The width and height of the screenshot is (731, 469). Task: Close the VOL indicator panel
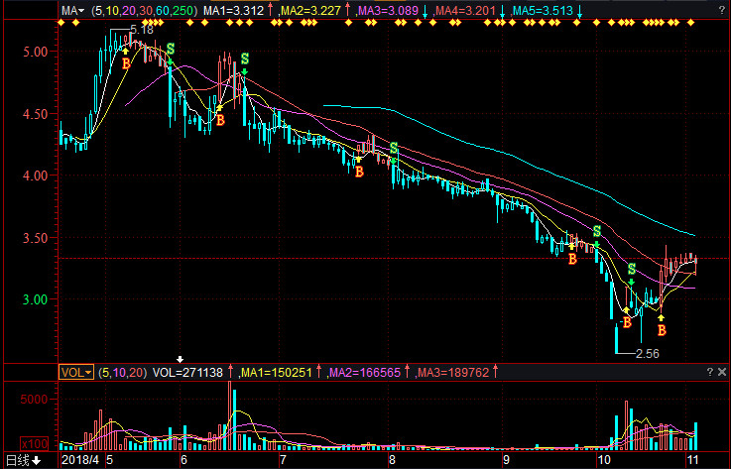click(722, 372)
